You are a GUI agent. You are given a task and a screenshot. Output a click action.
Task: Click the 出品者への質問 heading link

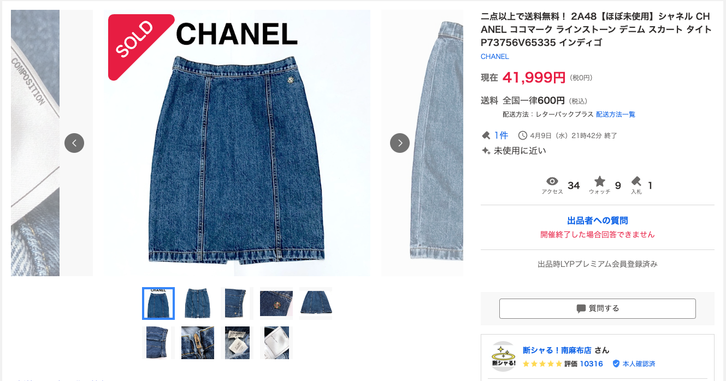click(598, 221)
